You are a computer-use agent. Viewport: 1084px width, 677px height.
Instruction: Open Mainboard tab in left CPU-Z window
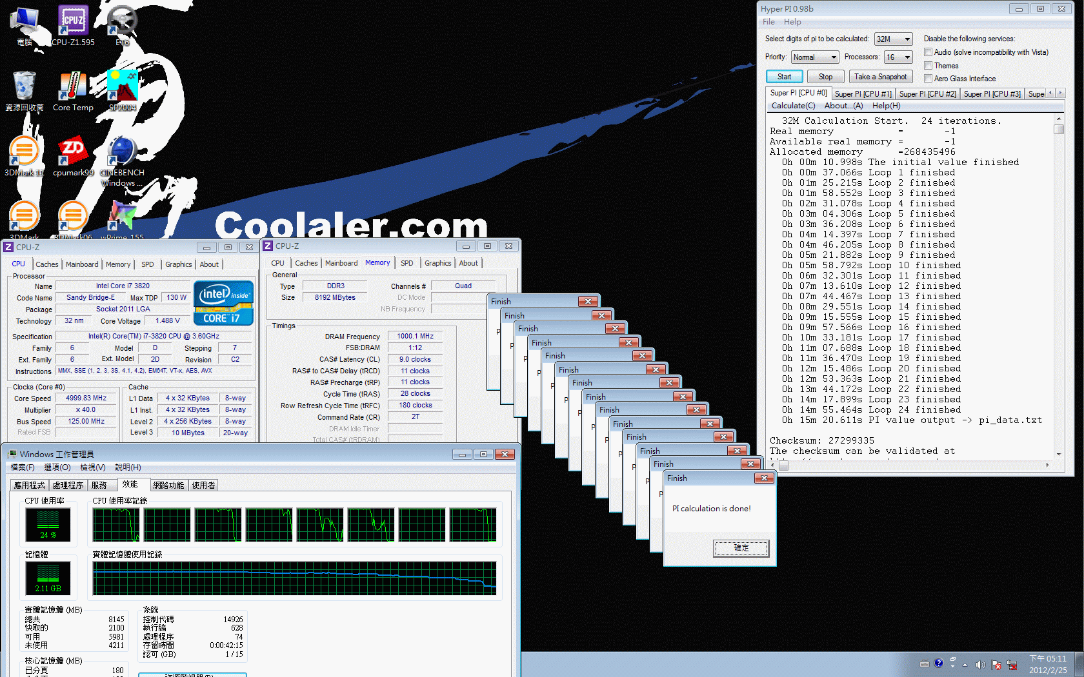click(82, 264)
